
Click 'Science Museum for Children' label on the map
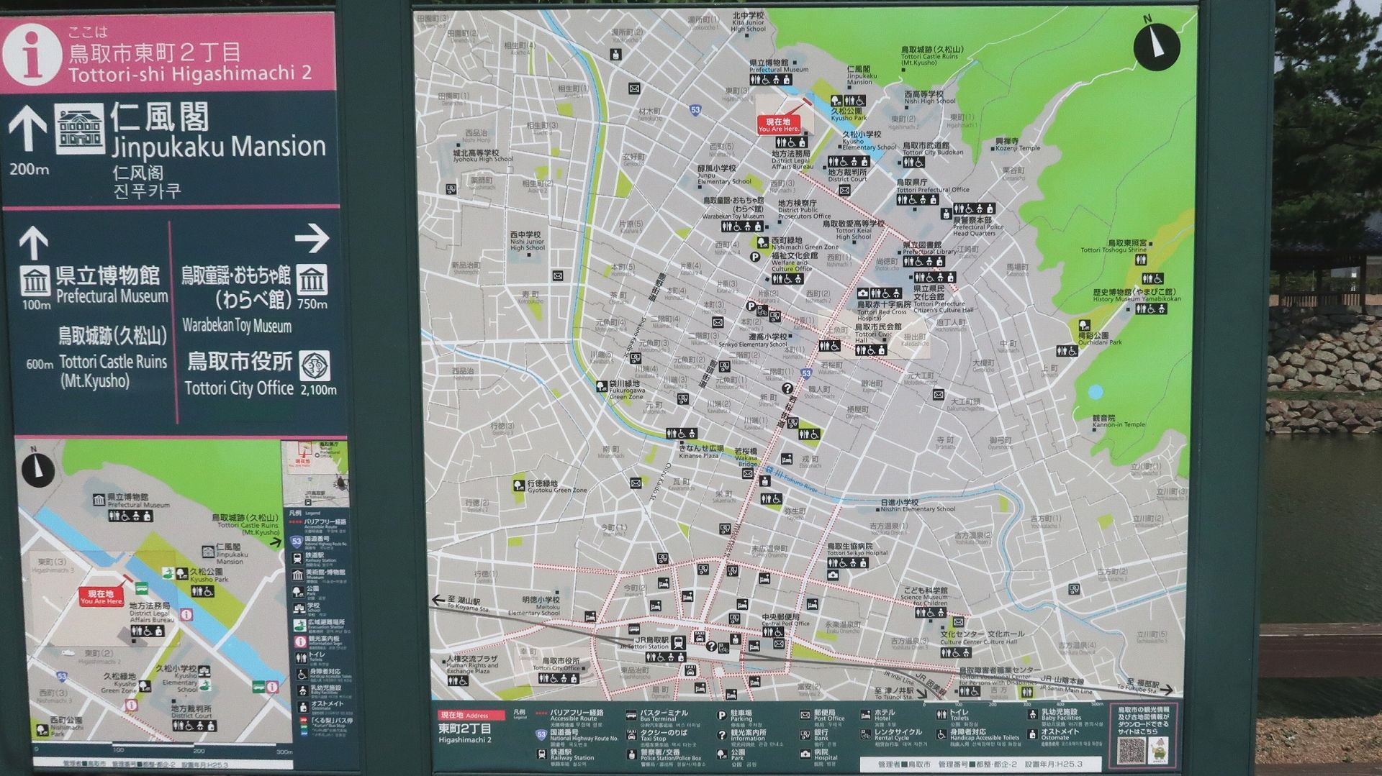point(925,600)
